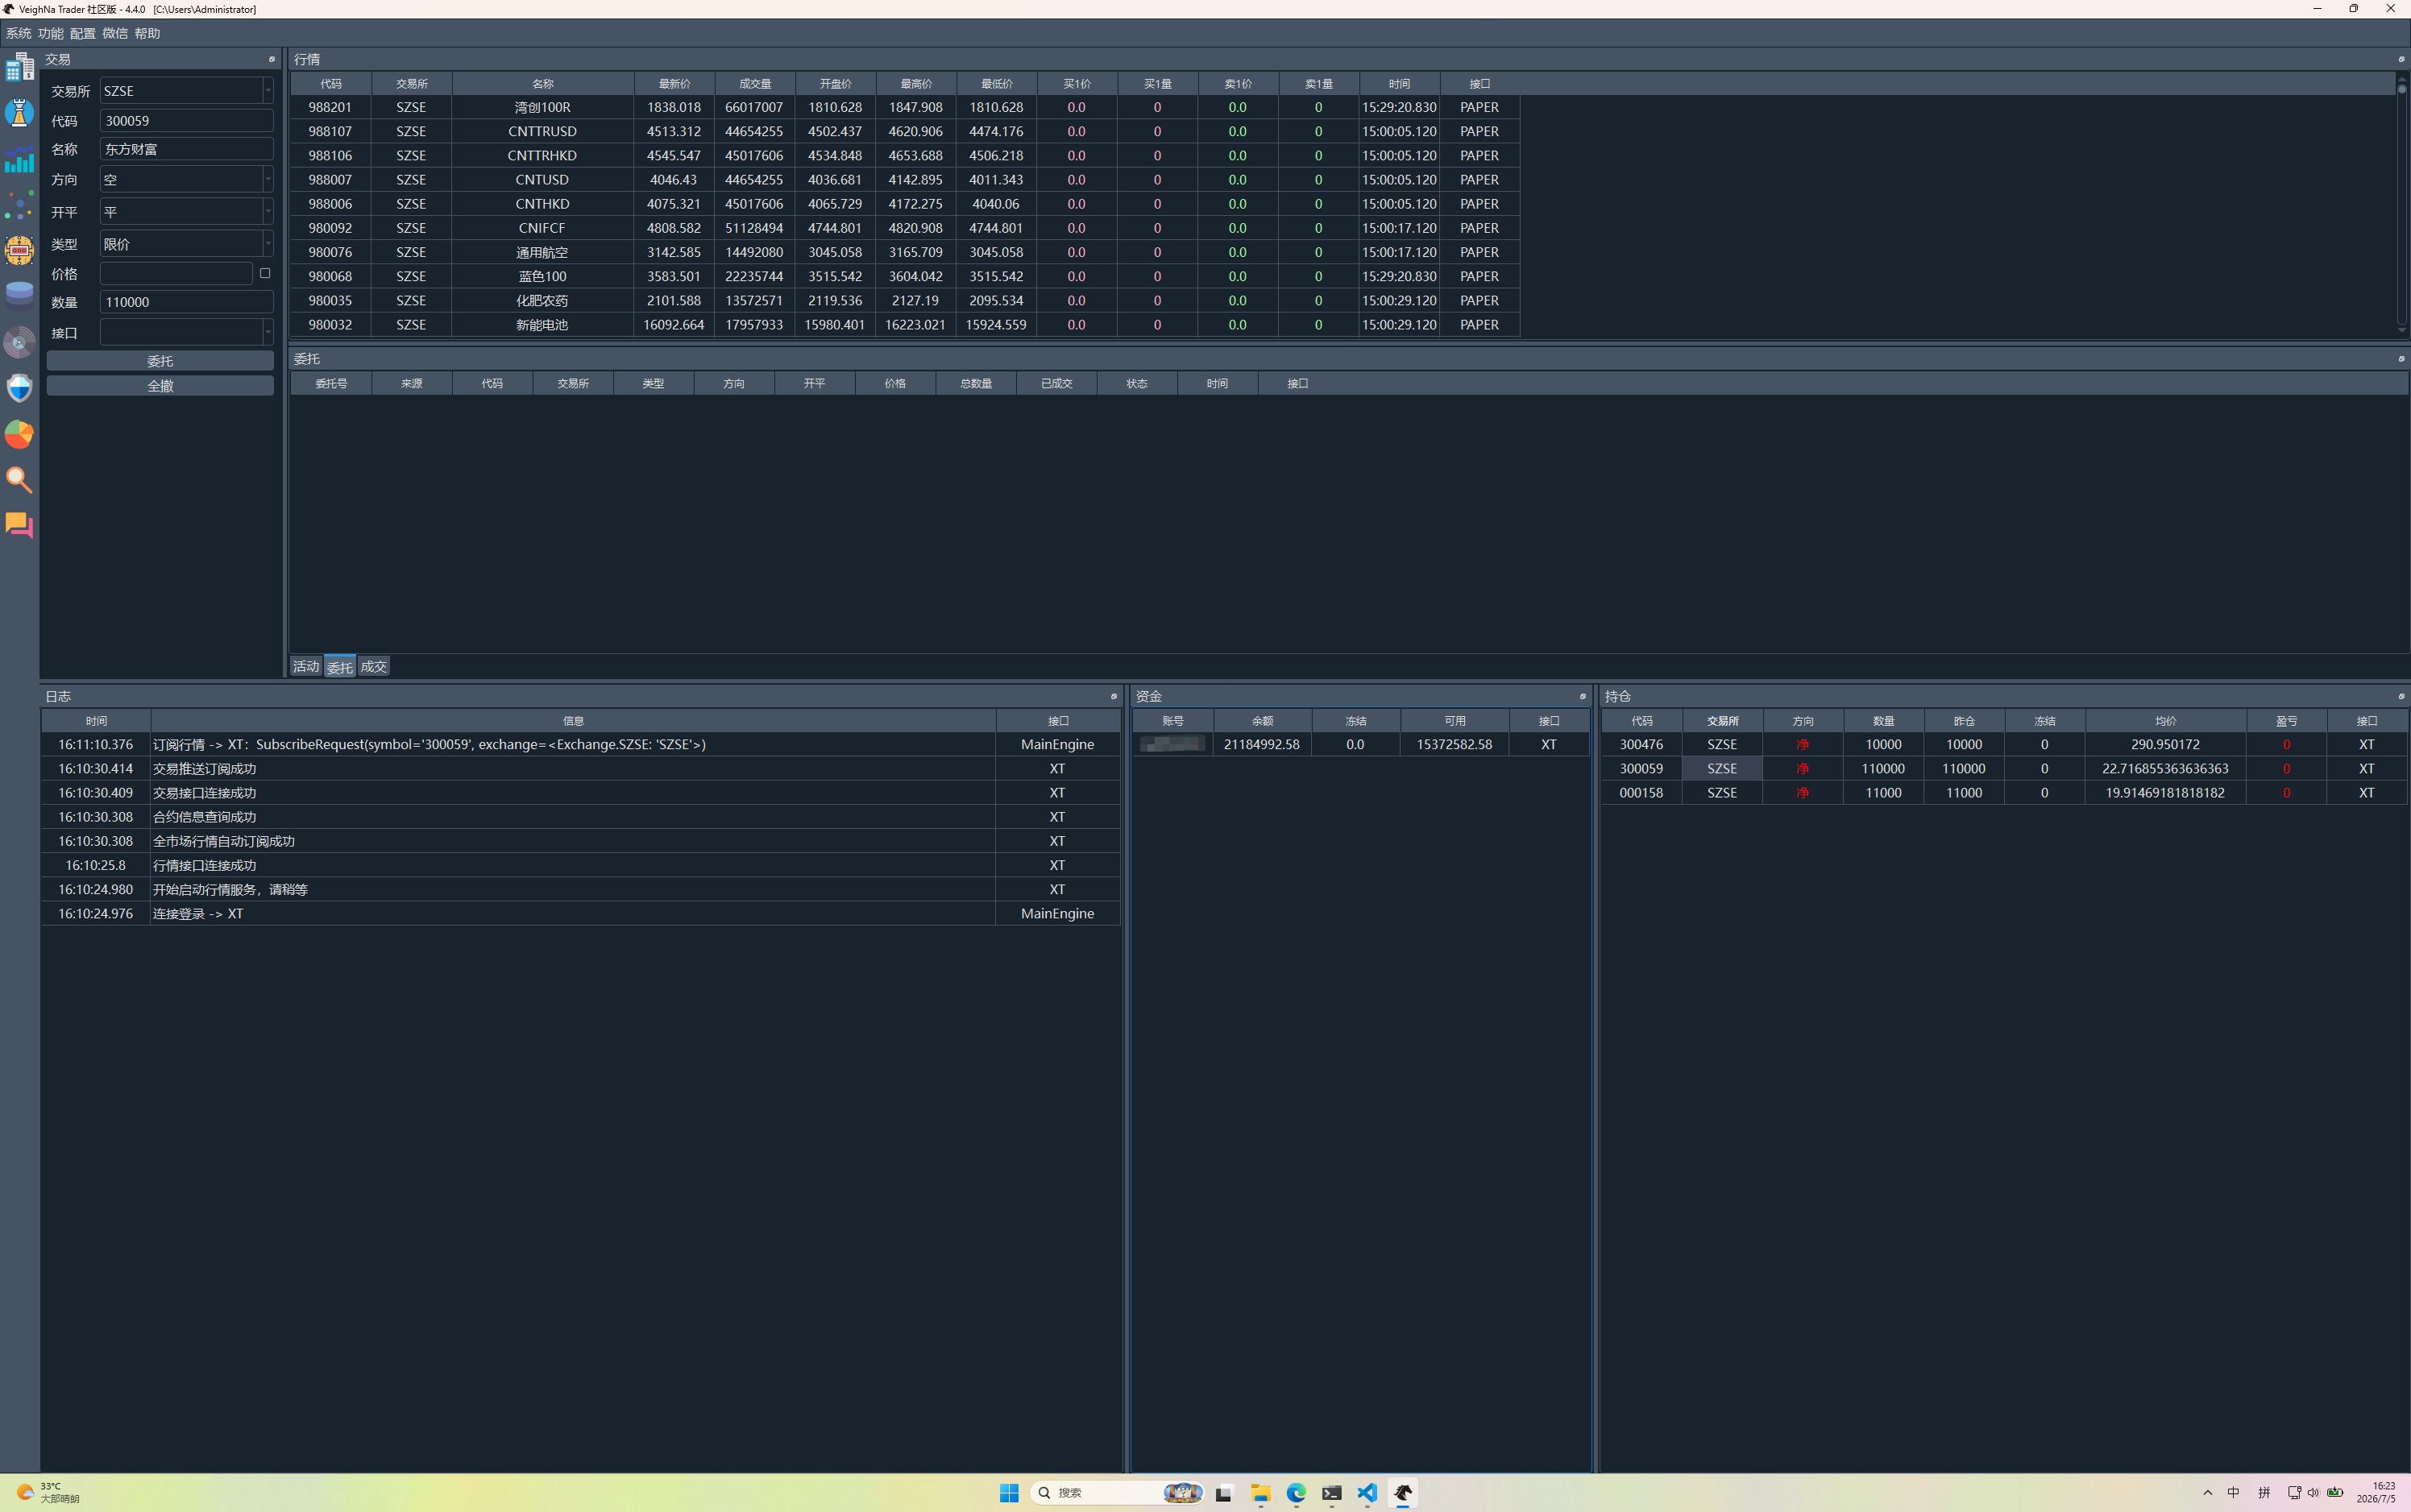Open the chess rook strategy icon
2411x1512 pixels.
point(19,113)
